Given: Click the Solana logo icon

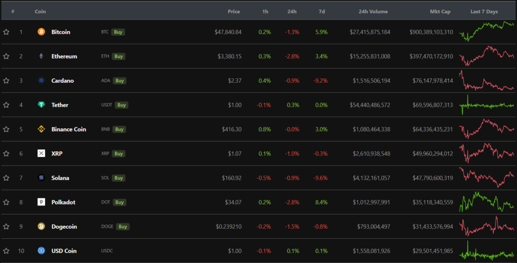Looking at the screenshot, I should (41, 178).
